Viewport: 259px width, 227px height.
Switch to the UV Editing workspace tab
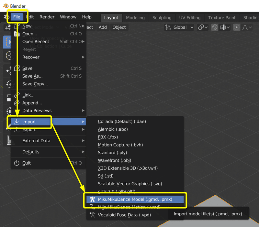click(190, 18)
